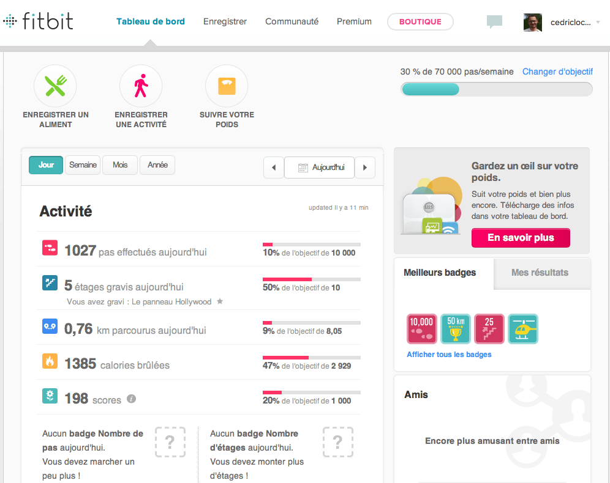The image size is (610, 483).
Task: Click ENREGISTRER UN ALIMENT label
Action: 56,120
